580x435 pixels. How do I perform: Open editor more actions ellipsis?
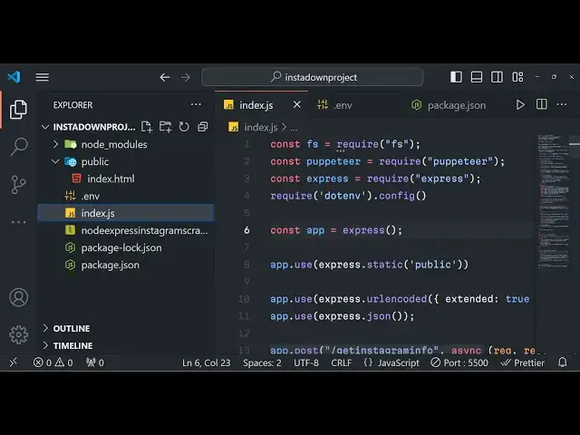(x=562, y=105)
